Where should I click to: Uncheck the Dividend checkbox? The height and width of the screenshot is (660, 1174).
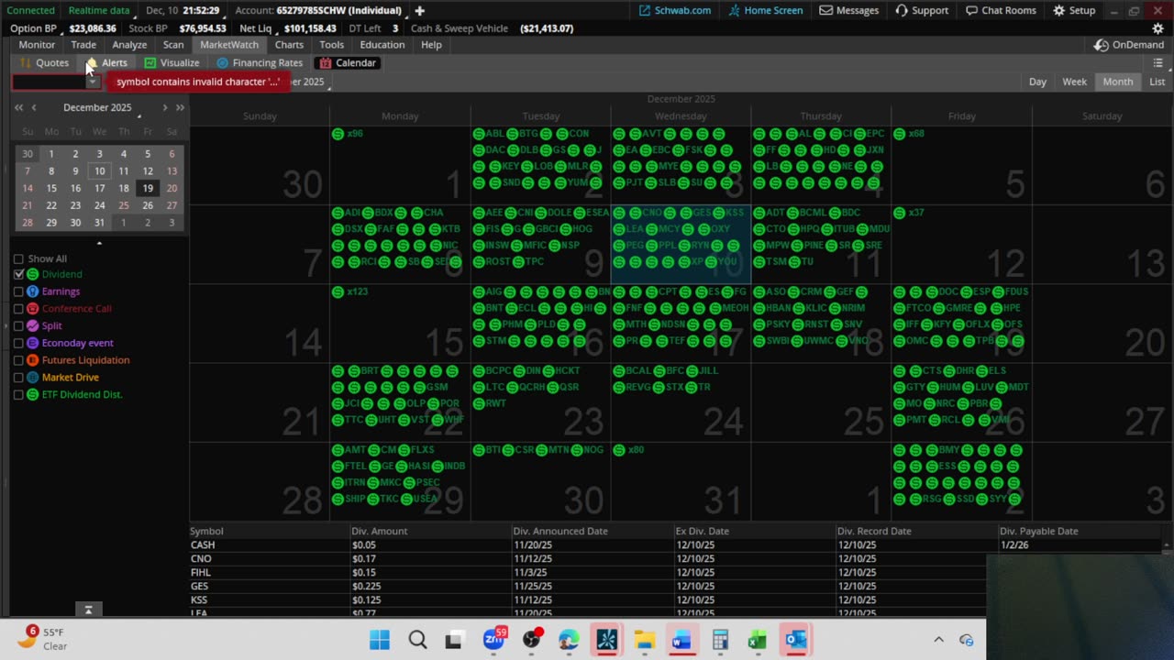(18, 274)
